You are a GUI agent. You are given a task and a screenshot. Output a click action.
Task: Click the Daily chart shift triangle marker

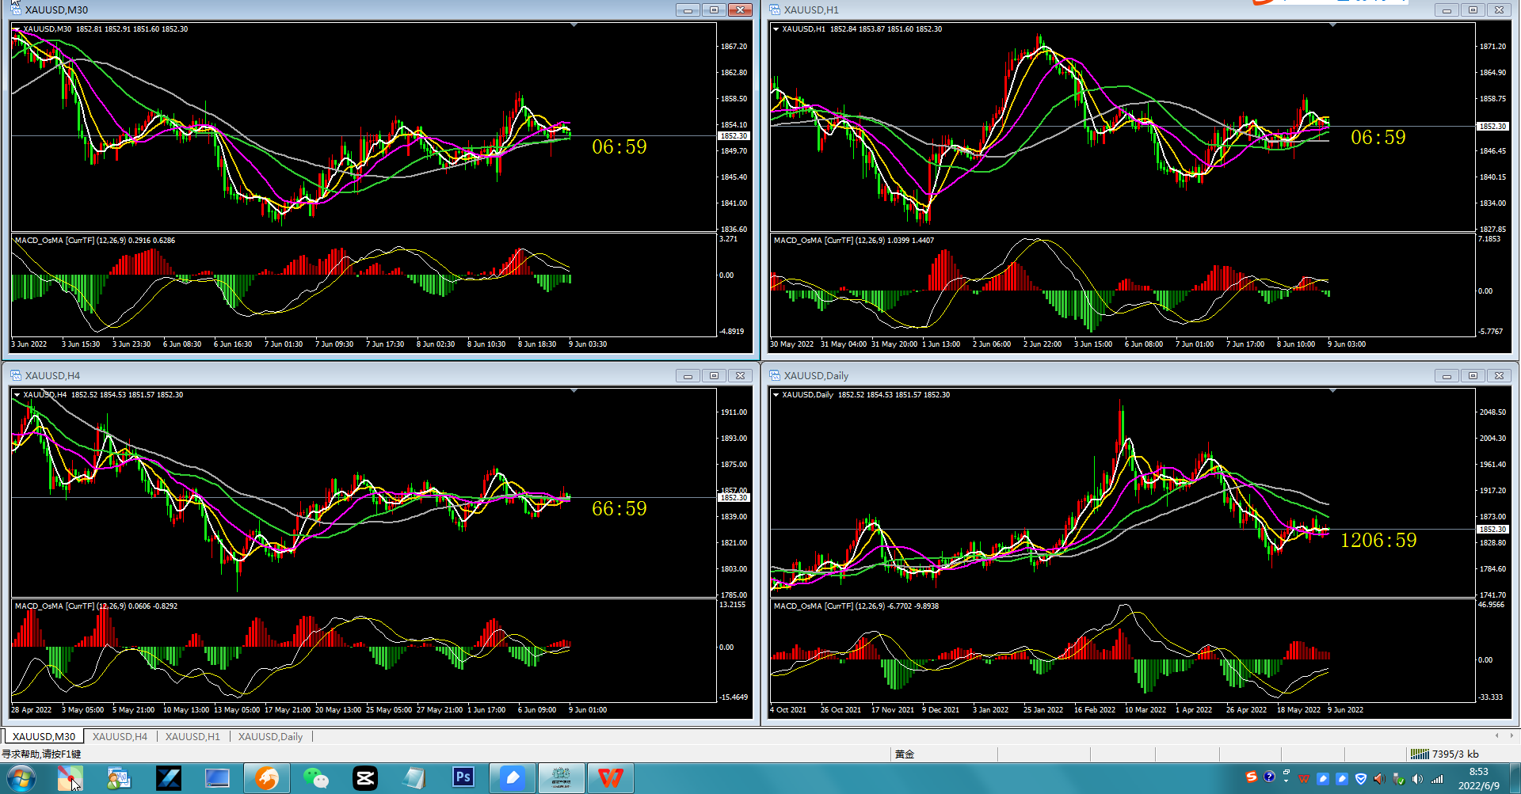[1332, 391]
